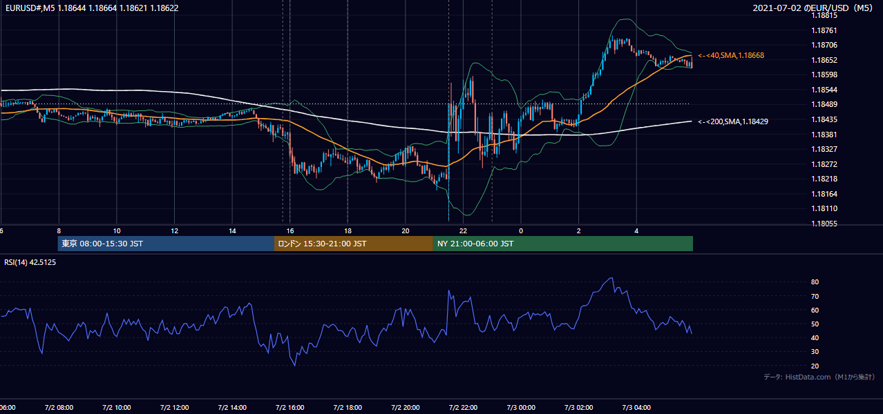883x414 pixels.
Task: Click RSI scale value 70
Action: coord(815,296)
